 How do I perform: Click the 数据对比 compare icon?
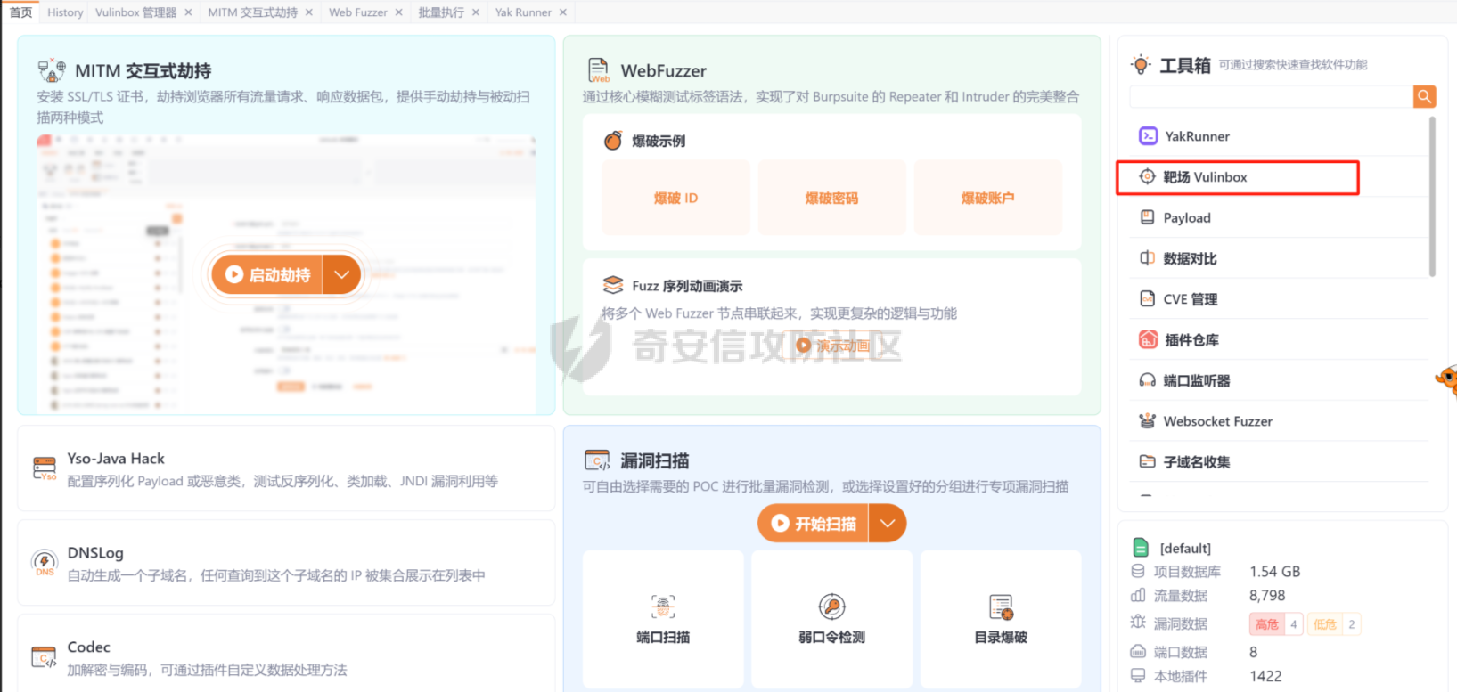point(1148,258)
